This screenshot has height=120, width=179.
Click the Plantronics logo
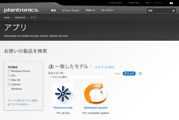click(x=21, y=10)
